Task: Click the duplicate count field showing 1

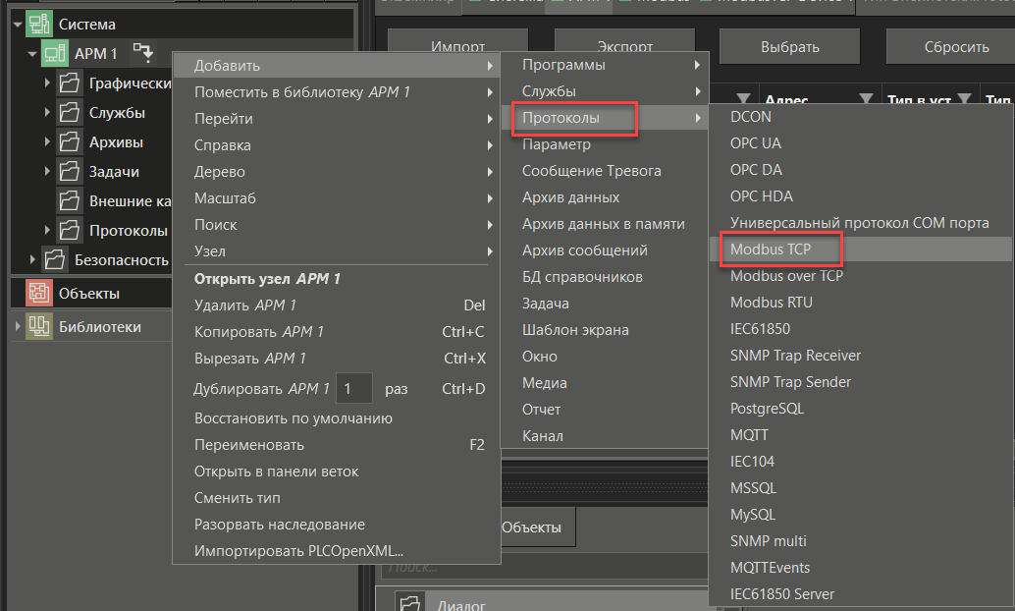Action: (352, 389)
